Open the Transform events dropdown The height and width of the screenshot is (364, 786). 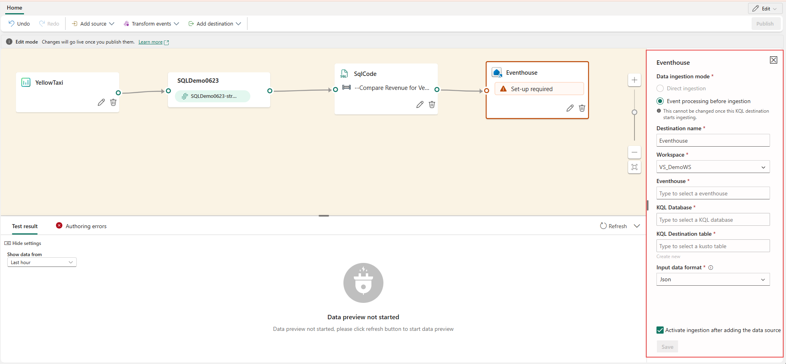click(151, 24)
